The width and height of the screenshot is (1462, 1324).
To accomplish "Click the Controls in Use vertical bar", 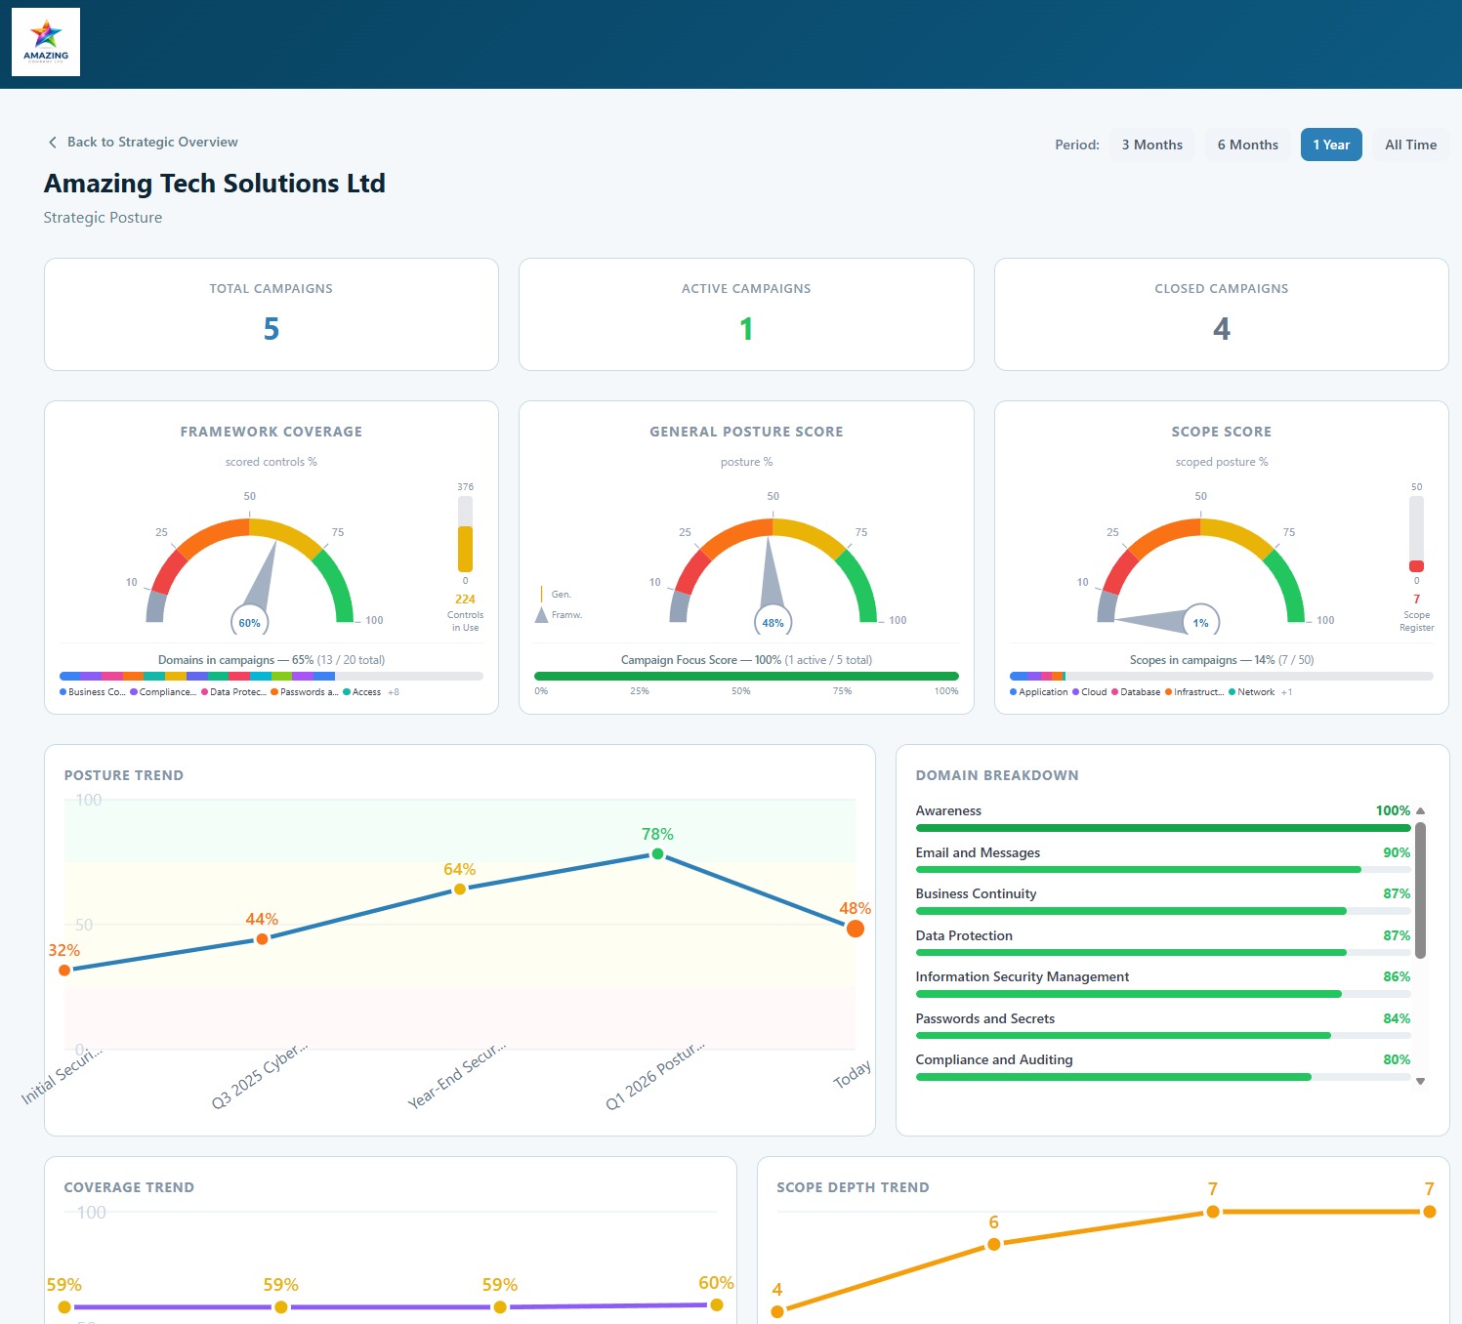I will point(465,535).
